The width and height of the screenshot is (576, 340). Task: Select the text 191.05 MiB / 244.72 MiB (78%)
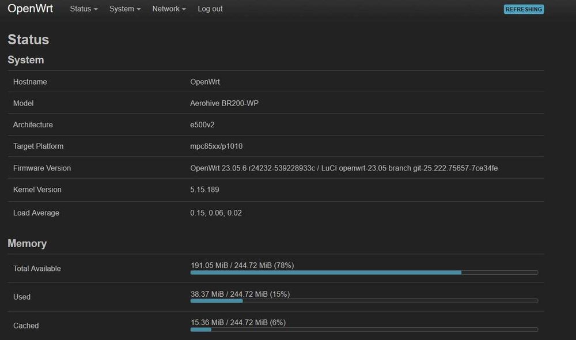coord(242,266)
